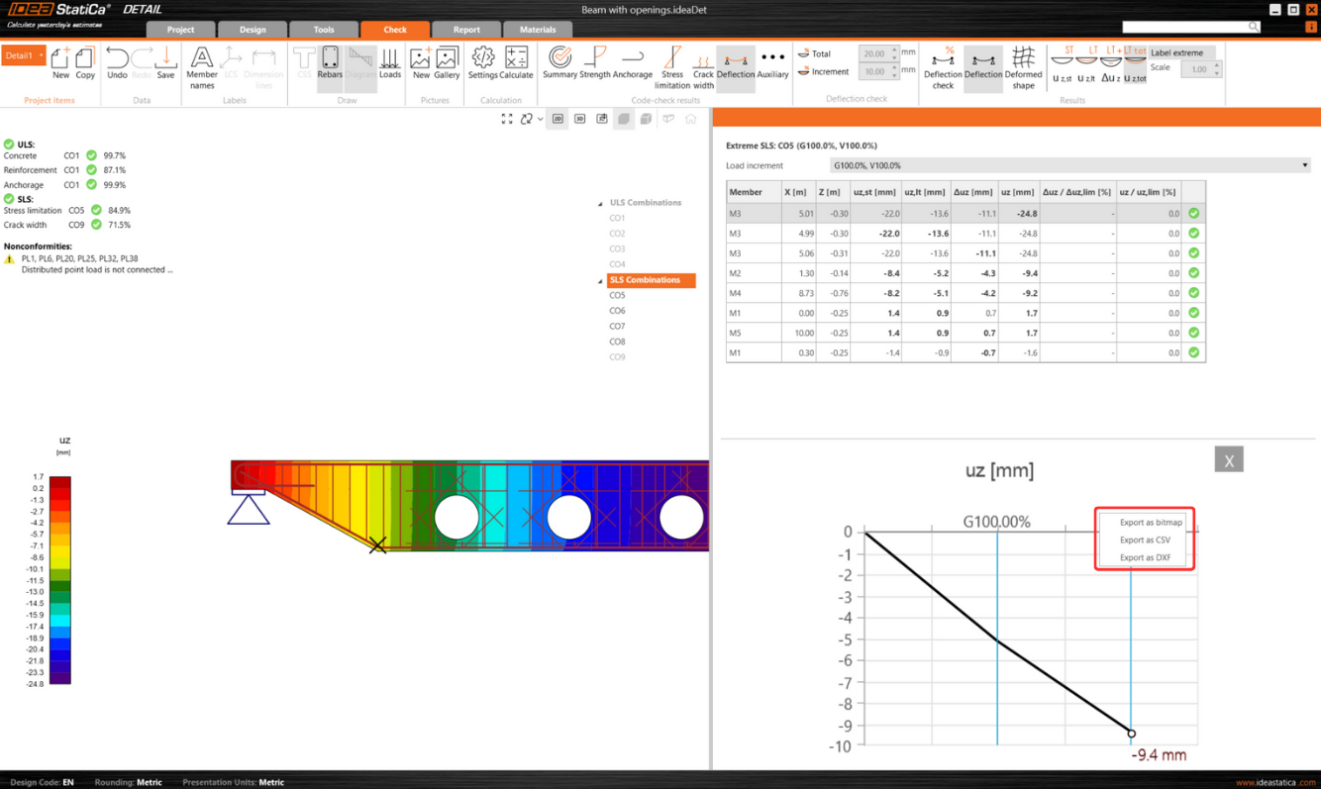Collapse the ULS Combinations group
The image size is (1321, 789).
(x=599, y=202)
